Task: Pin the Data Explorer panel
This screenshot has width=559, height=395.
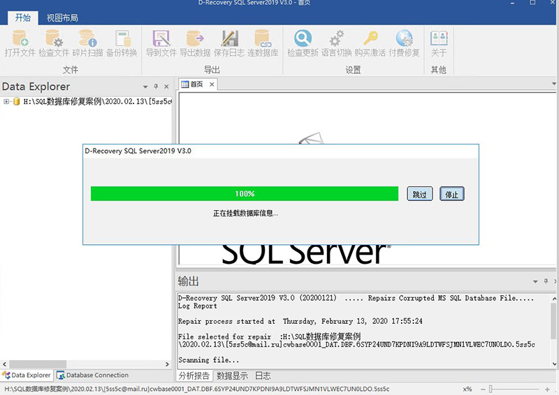Action: pos(156,87)
